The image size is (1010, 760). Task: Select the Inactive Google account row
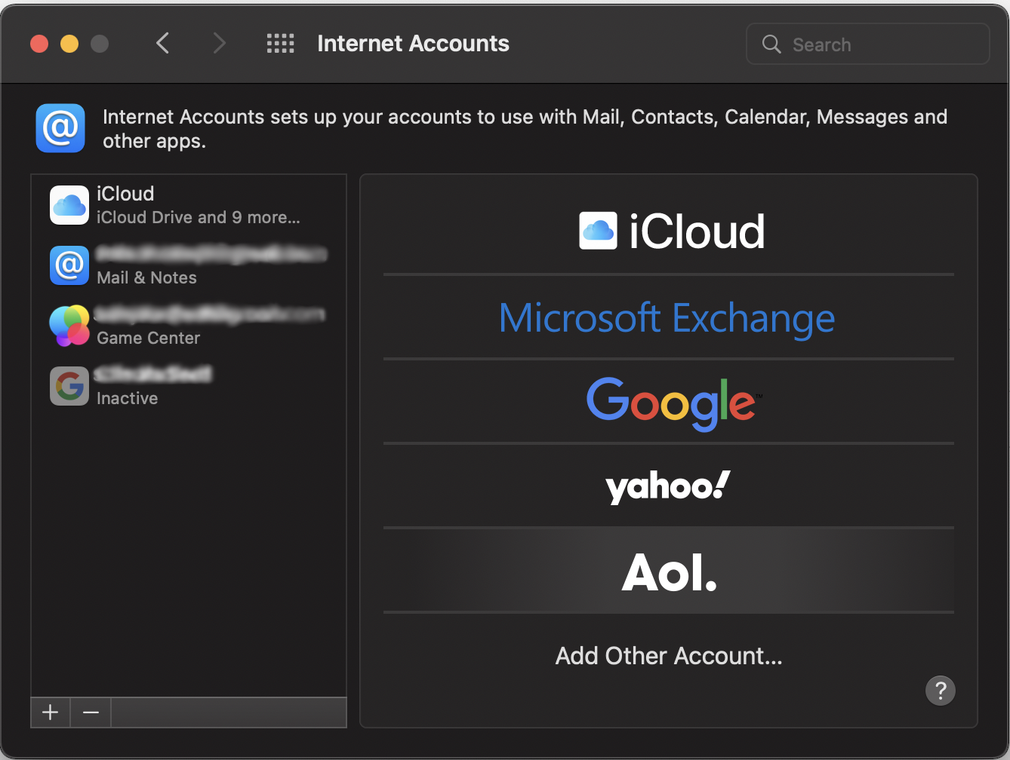189,386
